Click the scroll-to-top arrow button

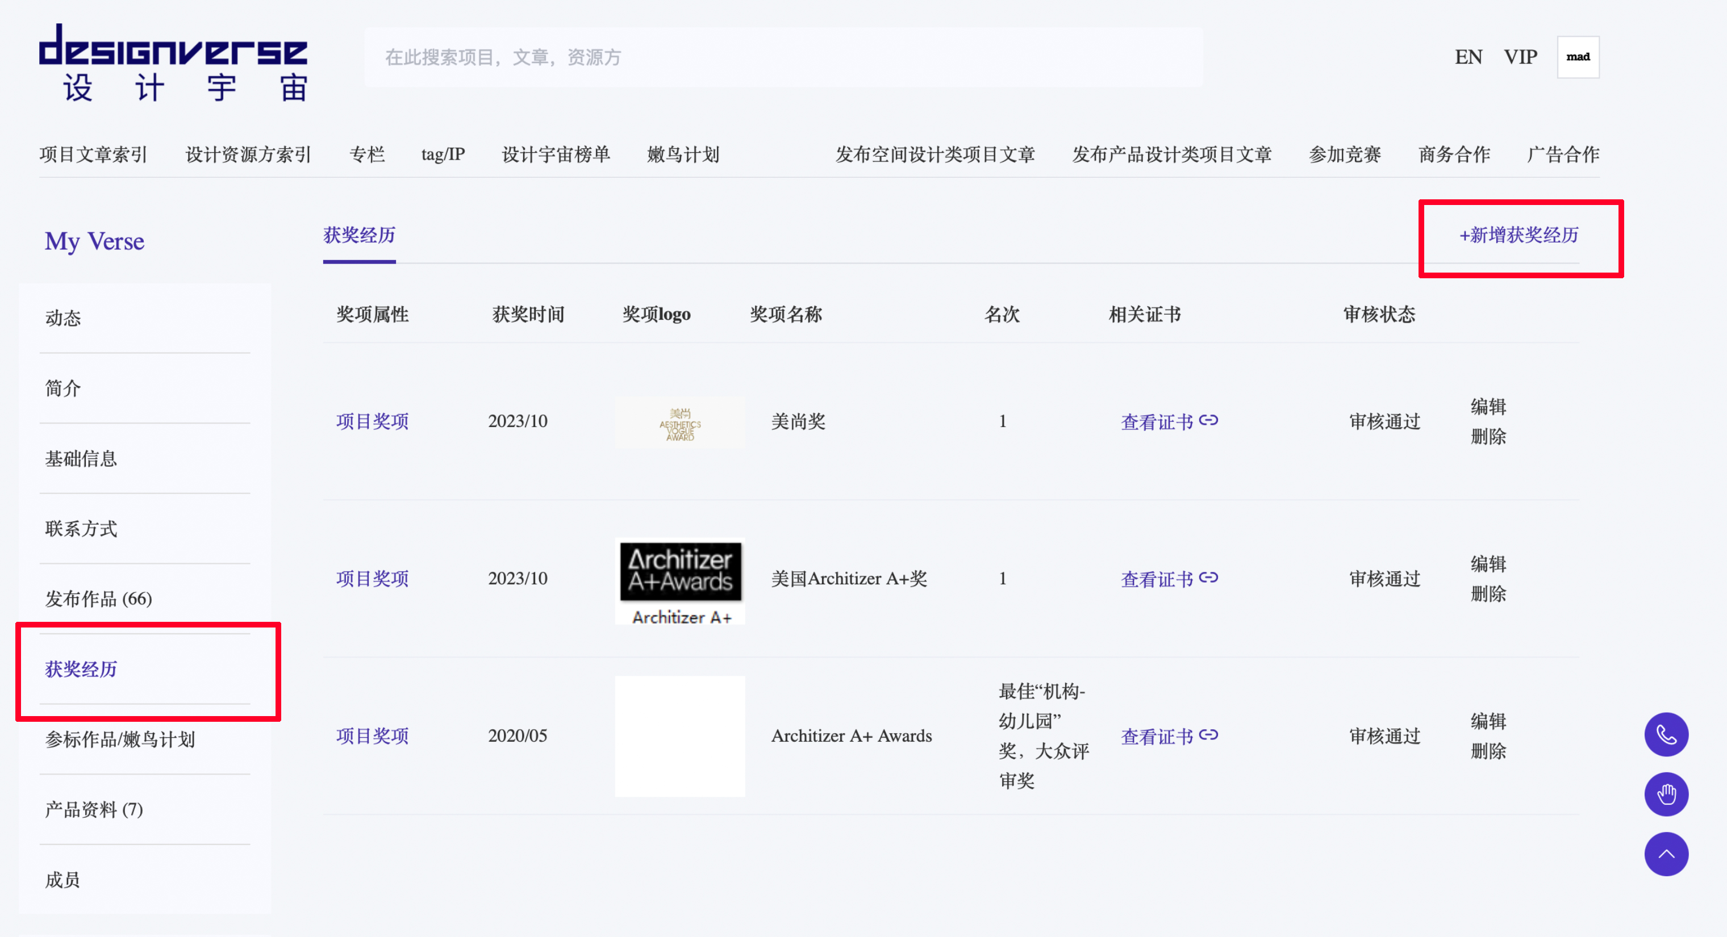coord(1666,854)
